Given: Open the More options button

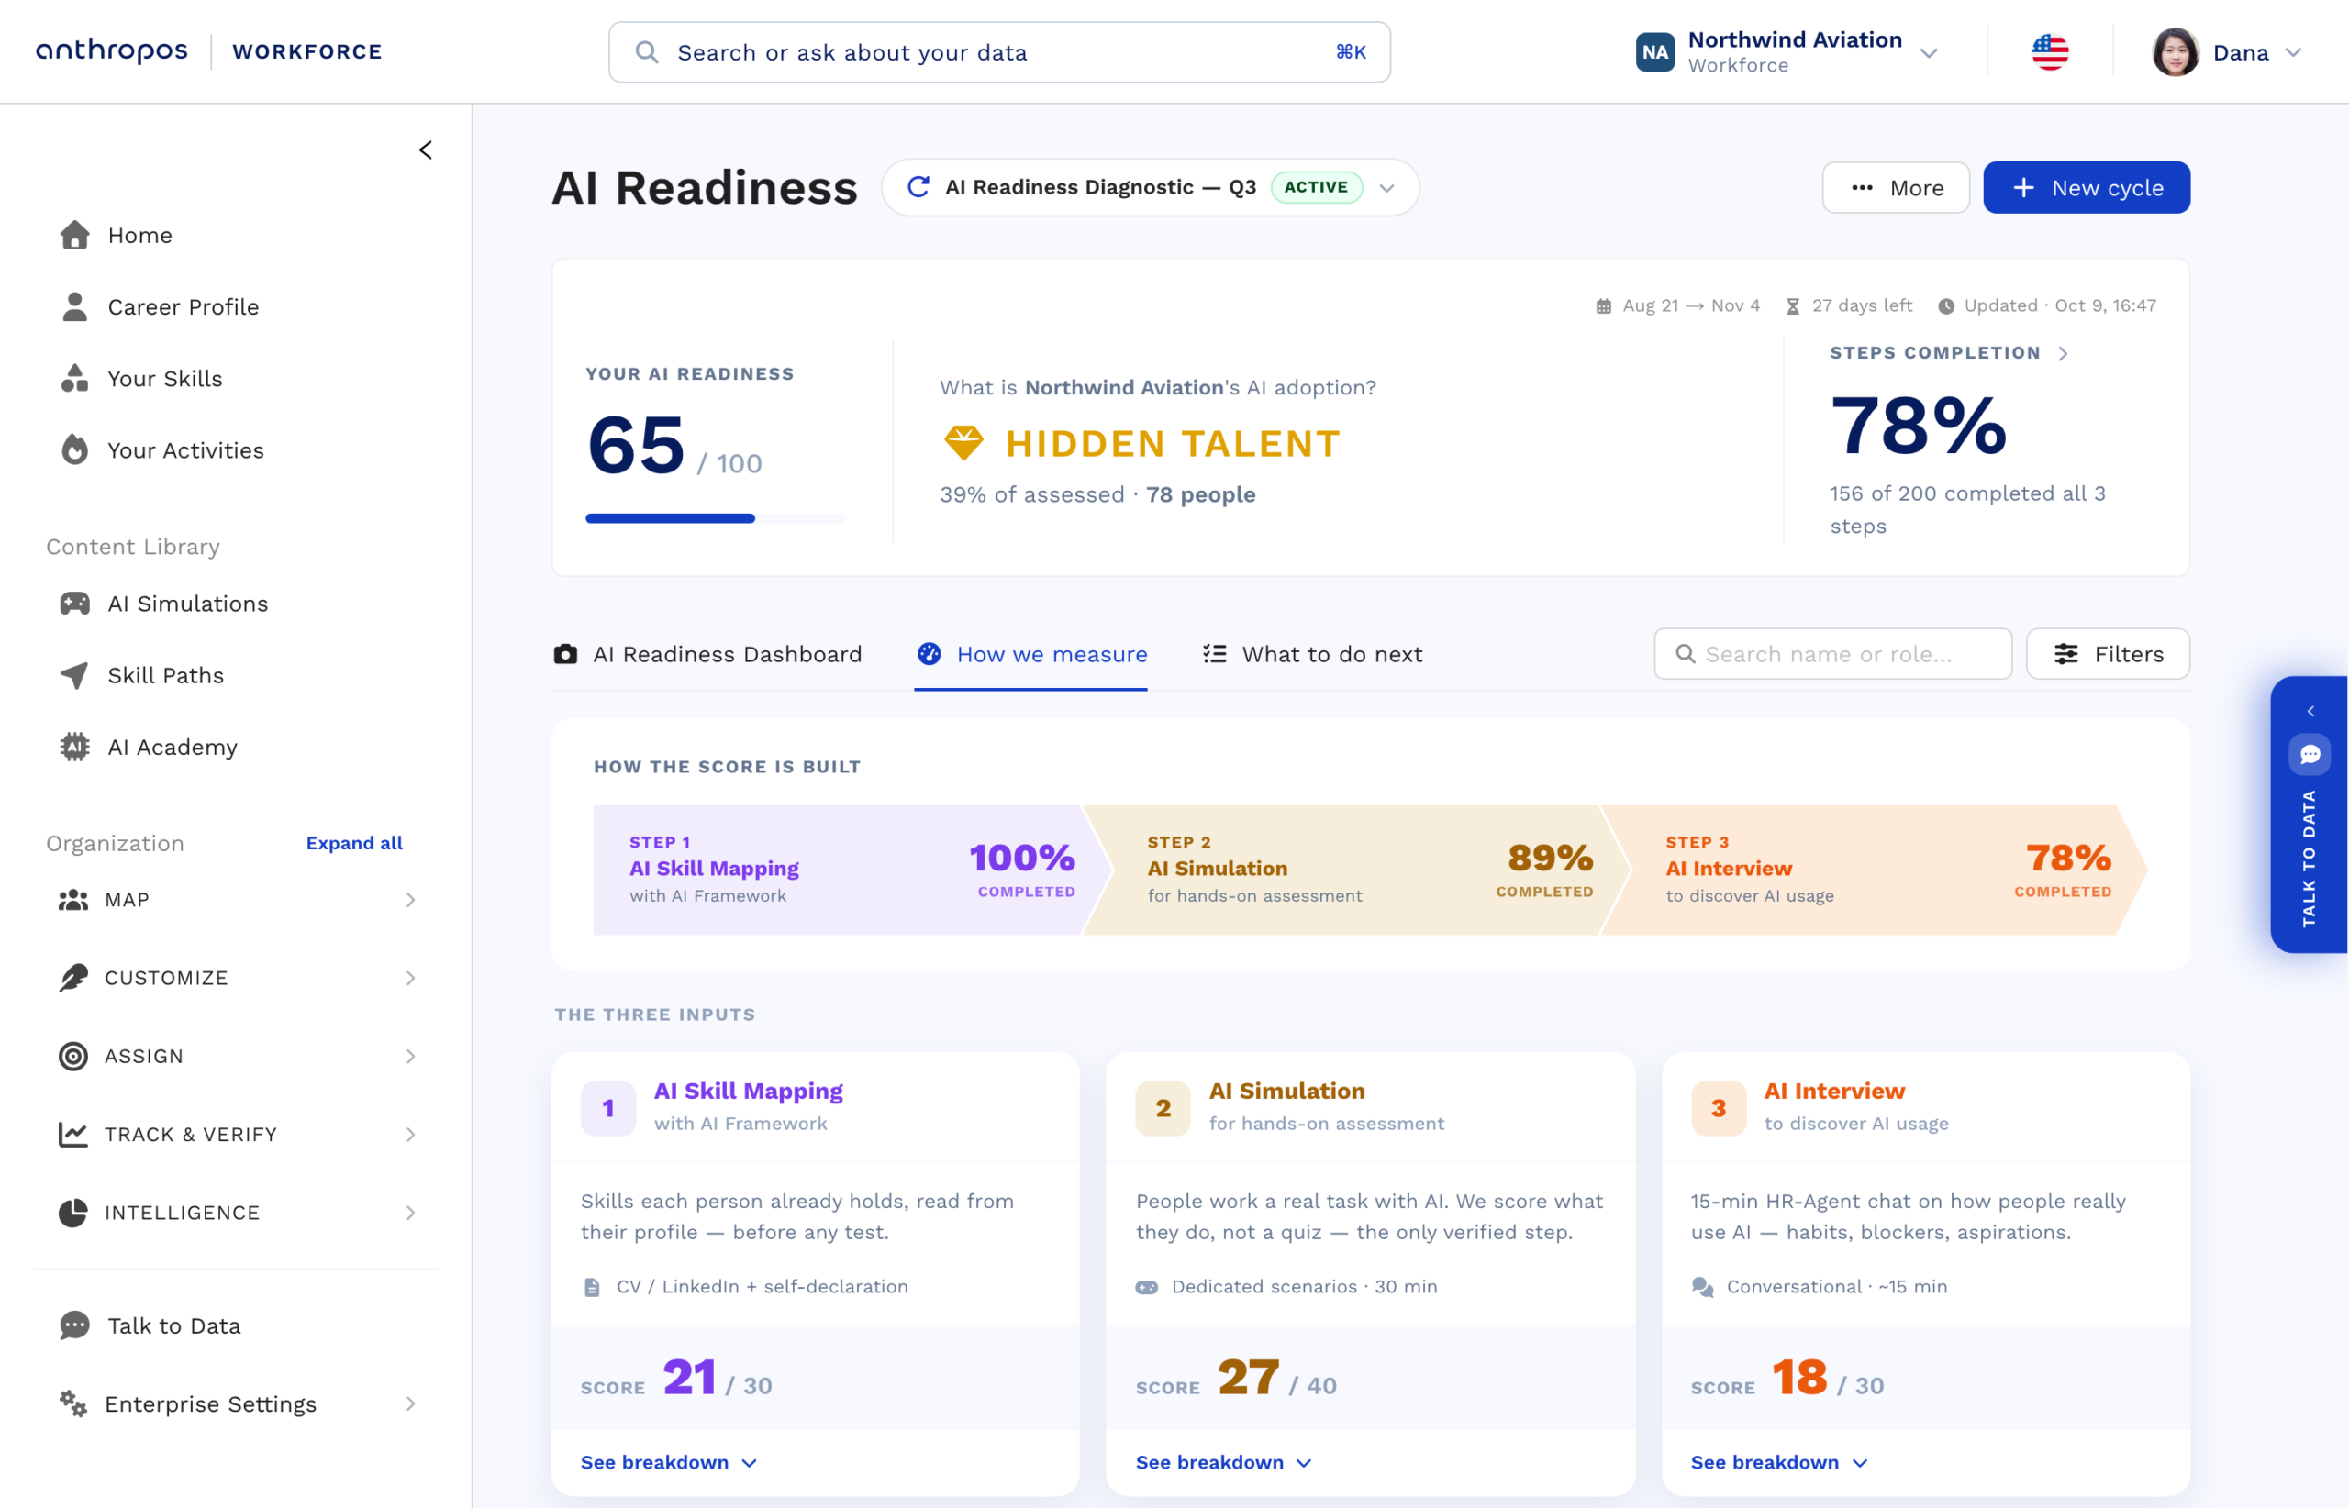Looking at the screenshot, I should click(1896, 187).
